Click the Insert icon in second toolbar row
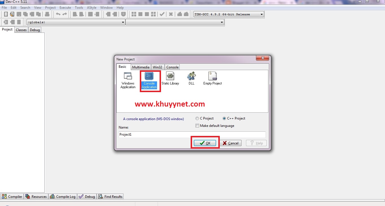Viewport: 385px width, 206px height. [6, 22]
